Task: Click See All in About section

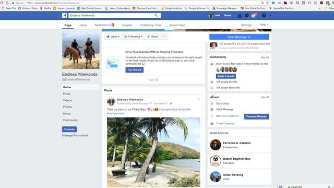Action: tap(265, 97)
